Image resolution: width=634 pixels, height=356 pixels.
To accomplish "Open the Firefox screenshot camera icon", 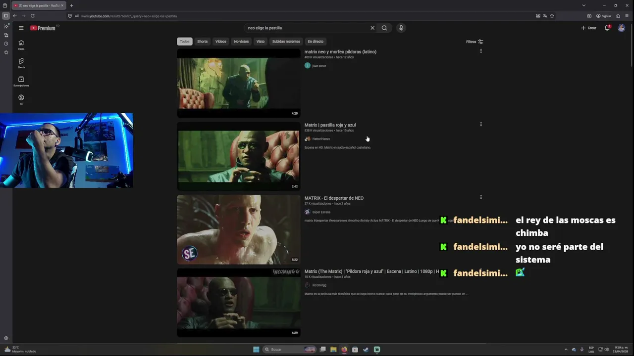I will point(589,16).
